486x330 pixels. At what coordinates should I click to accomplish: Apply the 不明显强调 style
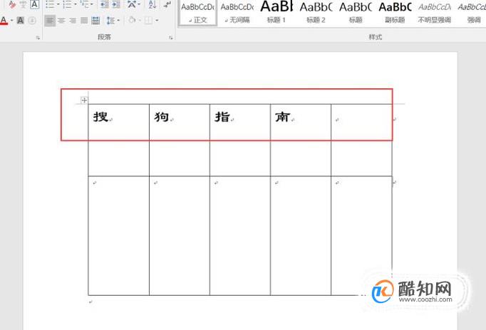434,13
